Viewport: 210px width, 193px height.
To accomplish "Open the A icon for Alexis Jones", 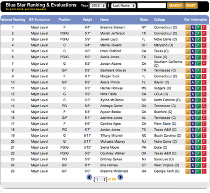I will [x=193, y=57].
